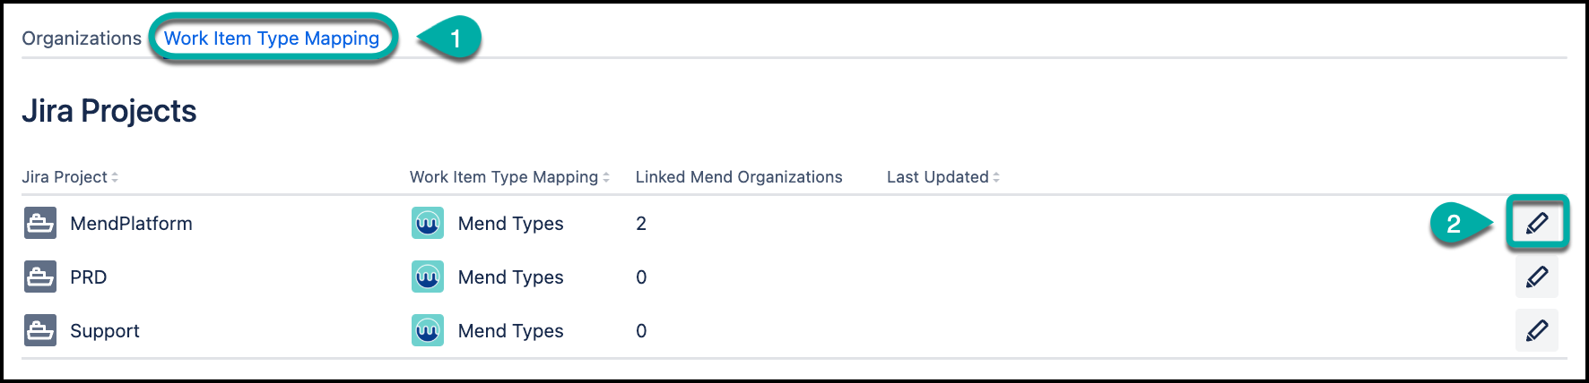Click the Linked Mend Organizations header
Screen dimensions: 1589x383
pyautogui.click(x=739, y=177)
